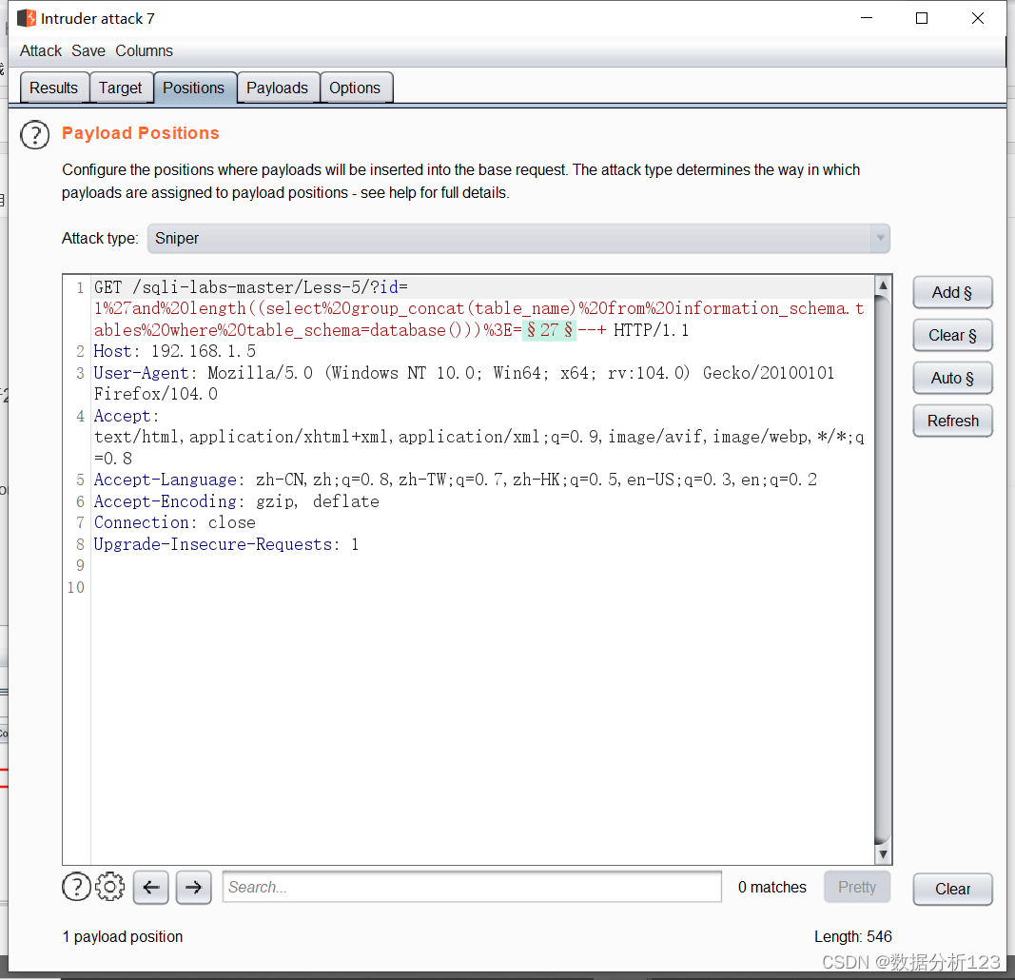Click the §27§ payload marker
The height and width of the screenshot is (980, 1015).
(549, 330)
